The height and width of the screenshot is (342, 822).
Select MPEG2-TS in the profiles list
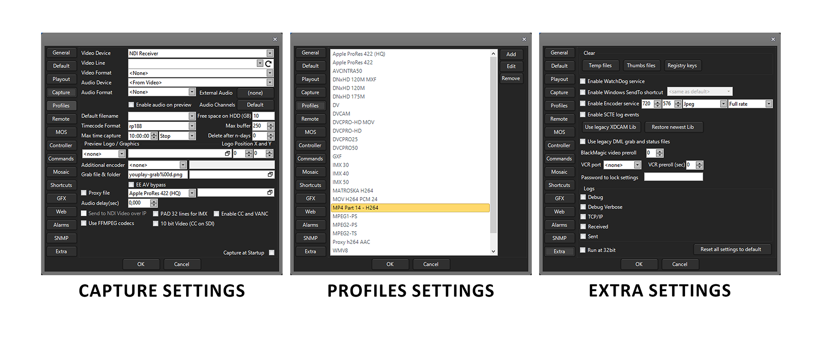[x=345, y=233]
